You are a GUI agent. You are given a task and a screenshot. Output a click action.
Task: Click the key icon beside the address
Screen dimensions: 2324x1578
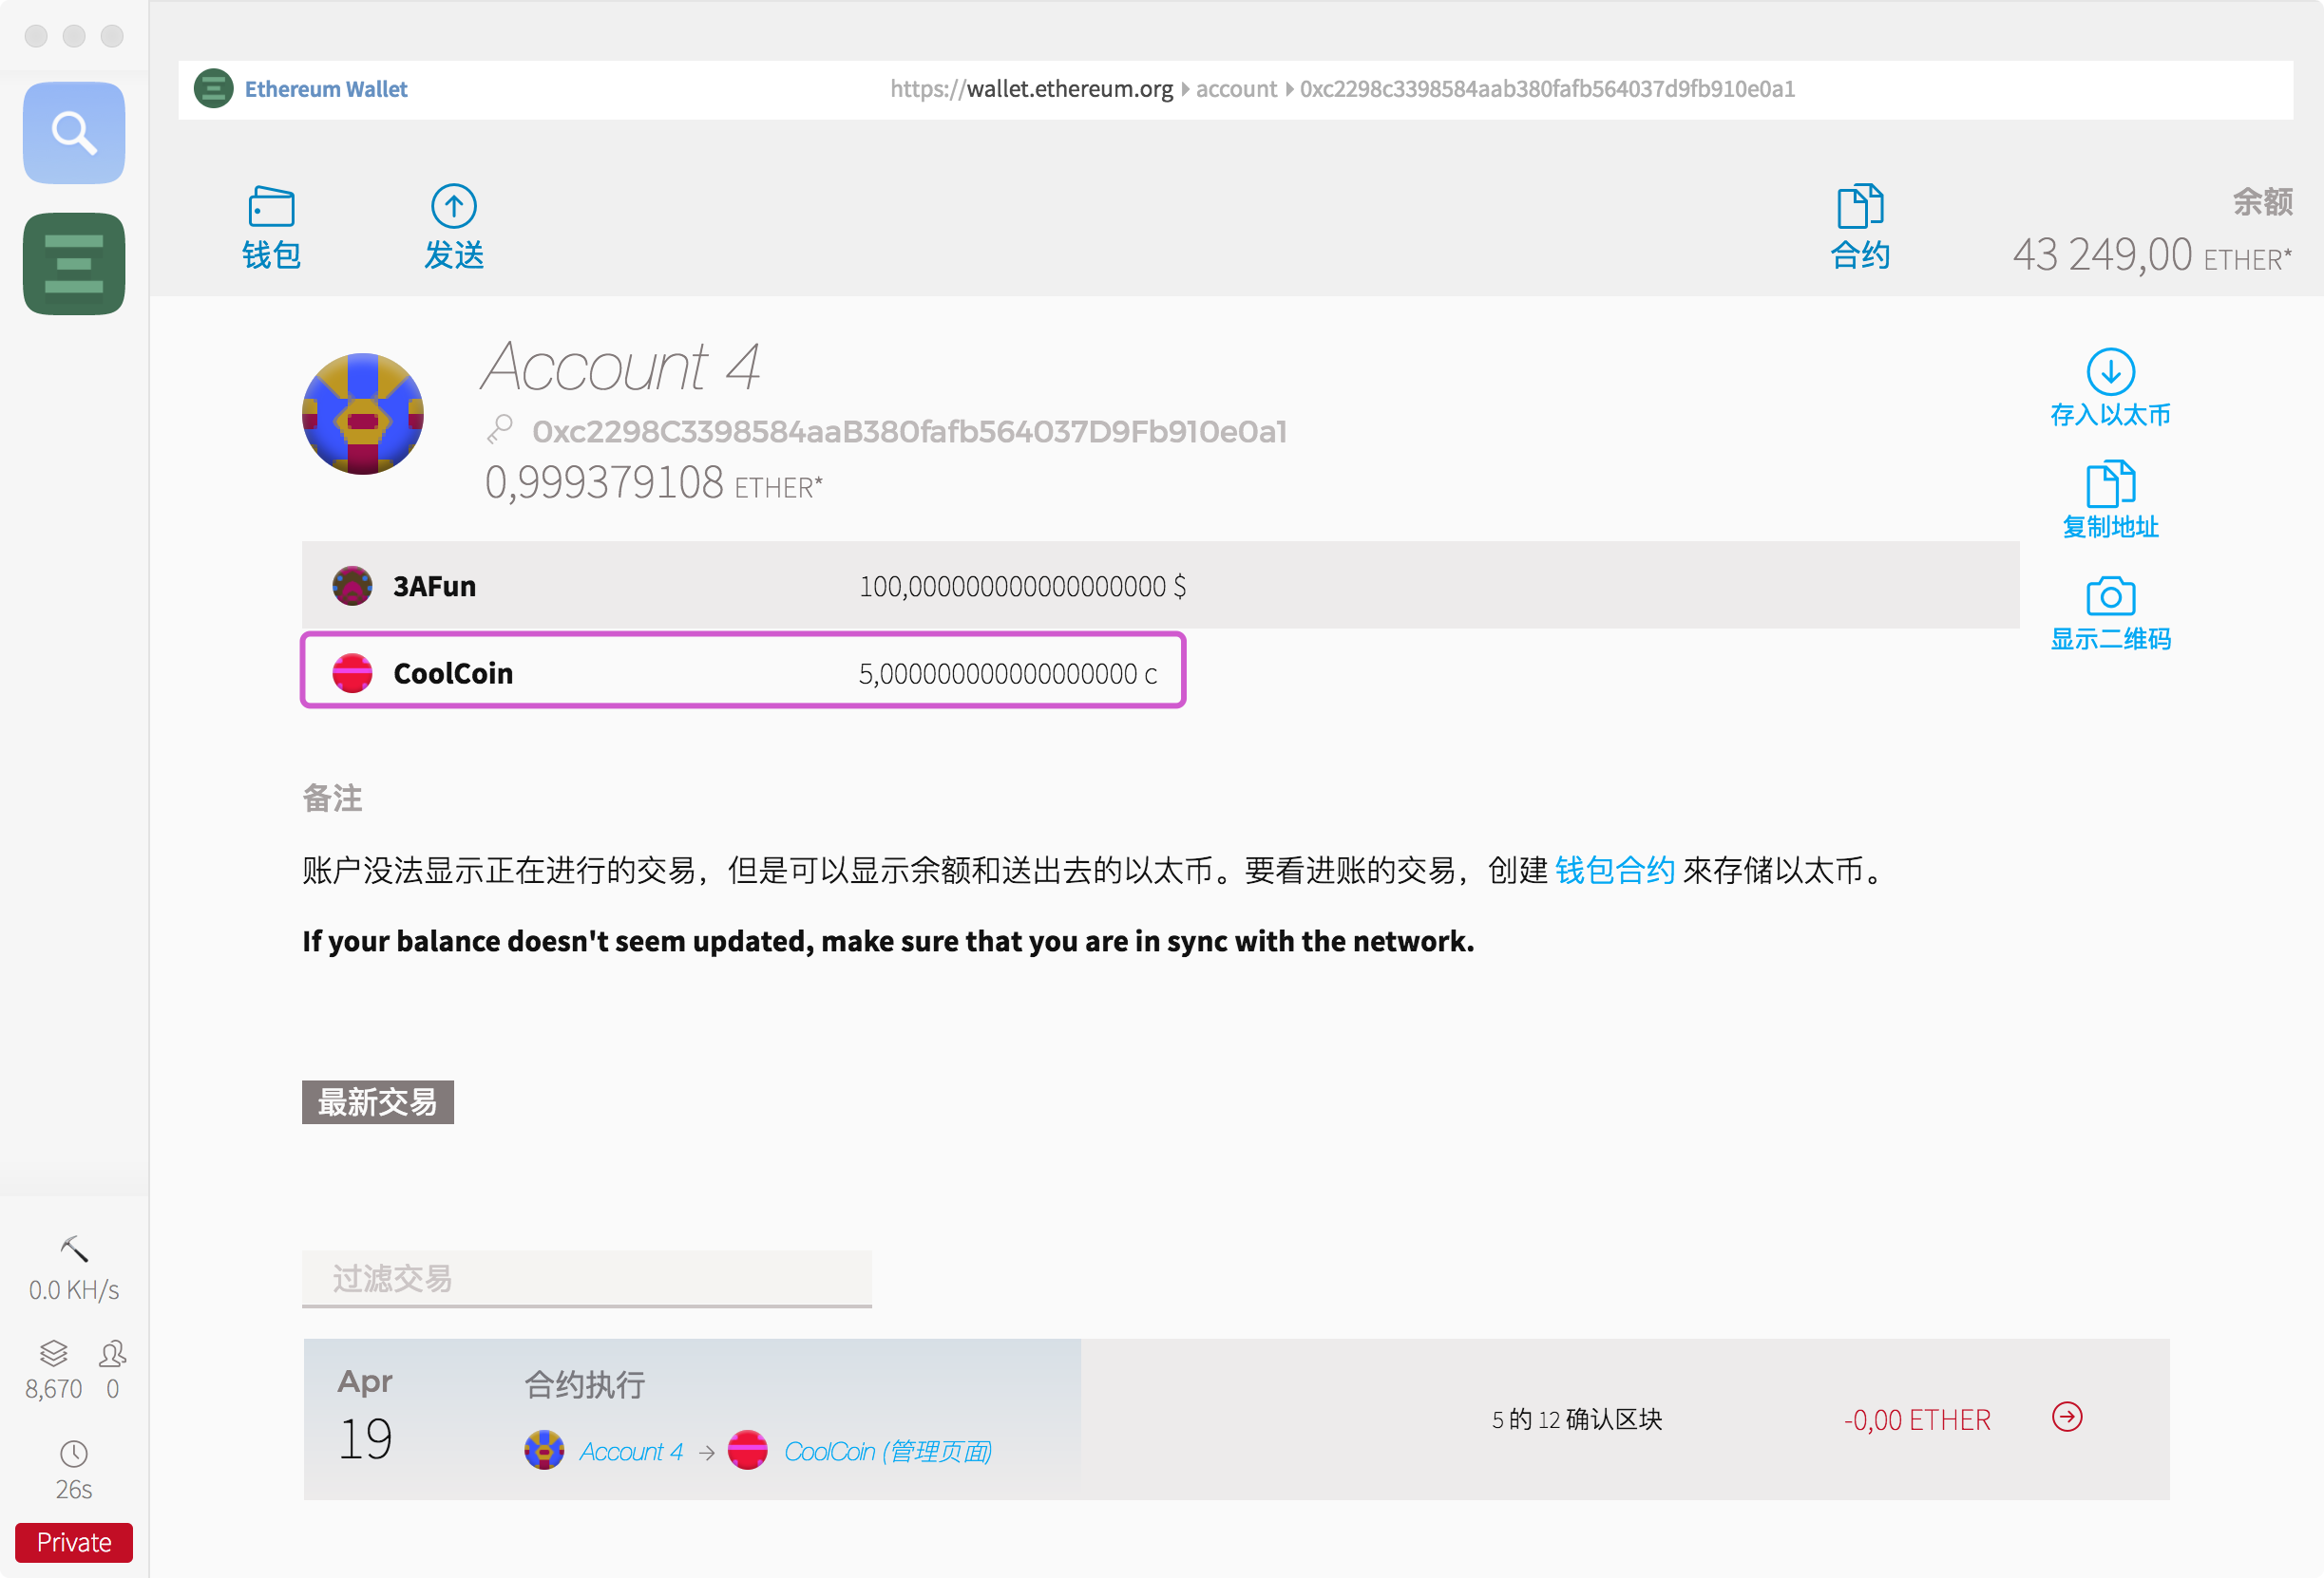click(x=500, y=430)
